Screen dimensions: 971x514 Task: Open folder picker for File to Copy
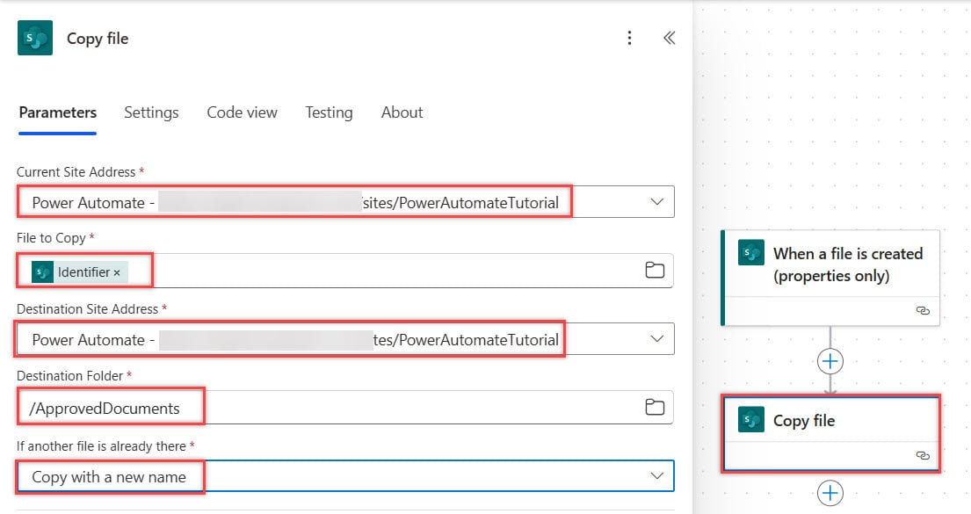655,270
